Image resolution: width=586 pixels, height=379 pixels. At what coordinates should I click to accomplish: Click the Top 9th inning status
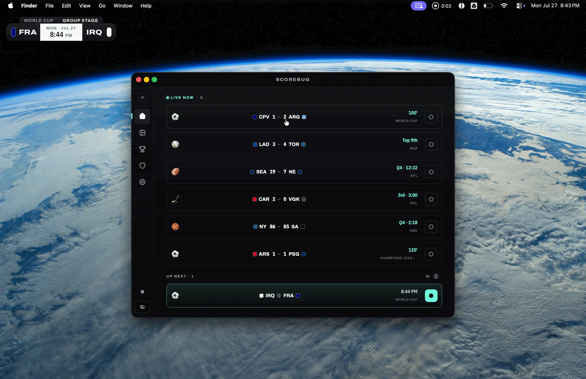point(410,140)
